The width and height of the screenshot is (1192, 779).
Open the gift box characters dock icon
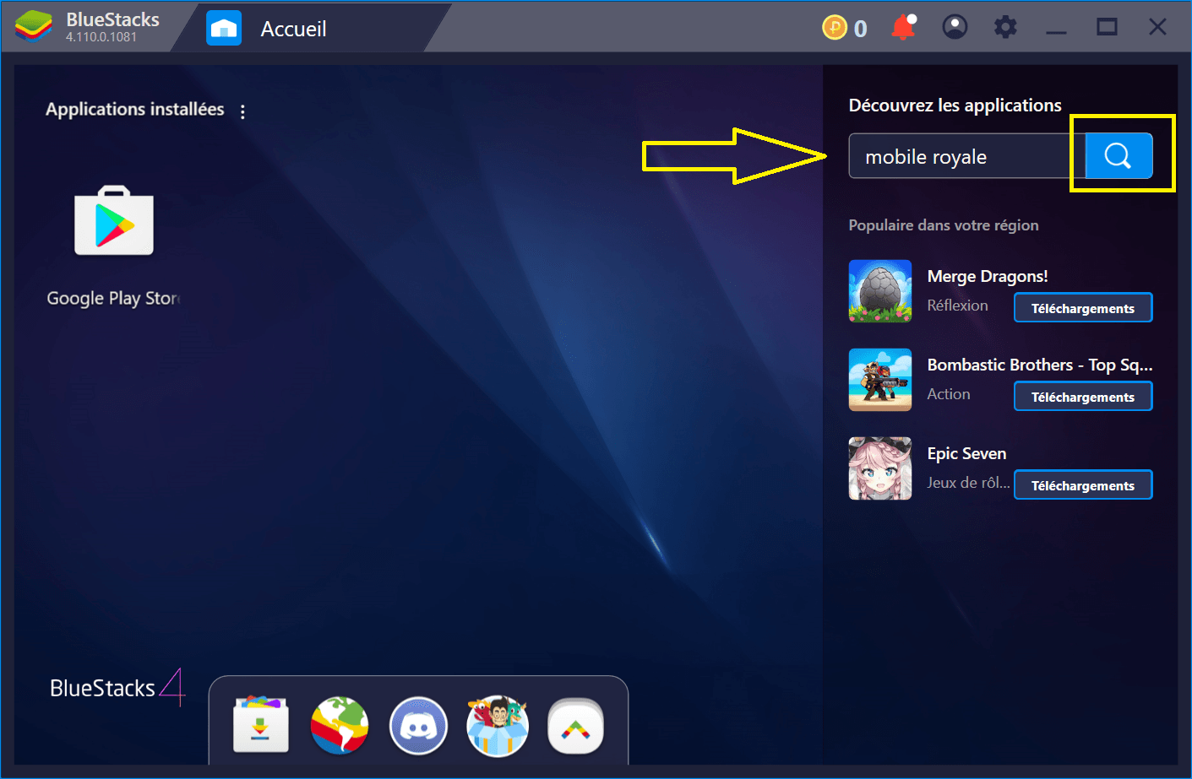click(498, 726)
